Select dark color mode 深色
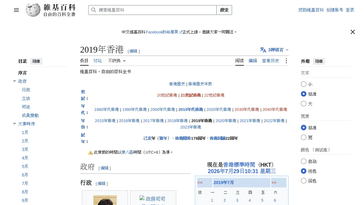The height and width of the screenshot is (205, 364). click(x=304, y=181)
